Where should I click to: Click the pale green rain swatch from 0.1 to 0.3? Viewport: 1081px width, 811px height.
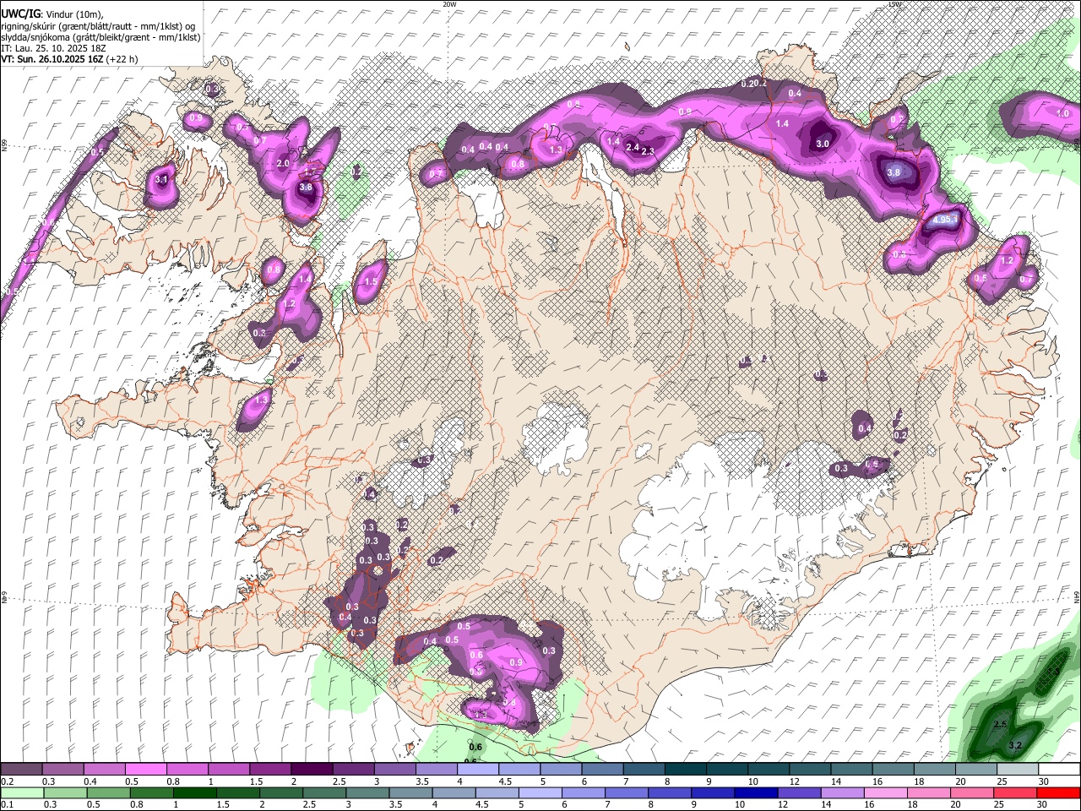21,792
